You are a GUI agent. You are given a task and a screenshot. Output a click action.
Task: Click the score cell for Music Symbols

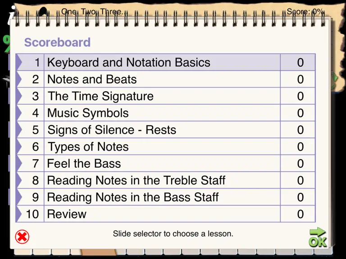tap(298, 113)
